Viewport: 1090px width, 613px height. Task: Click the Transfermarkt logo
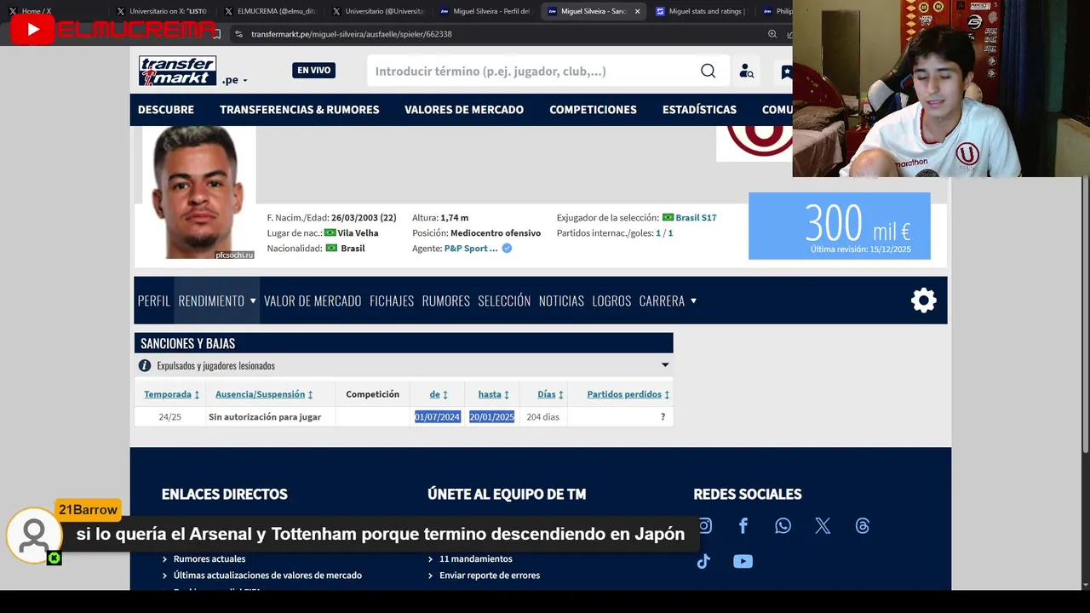pyautogui.click(x=177, y=71)
